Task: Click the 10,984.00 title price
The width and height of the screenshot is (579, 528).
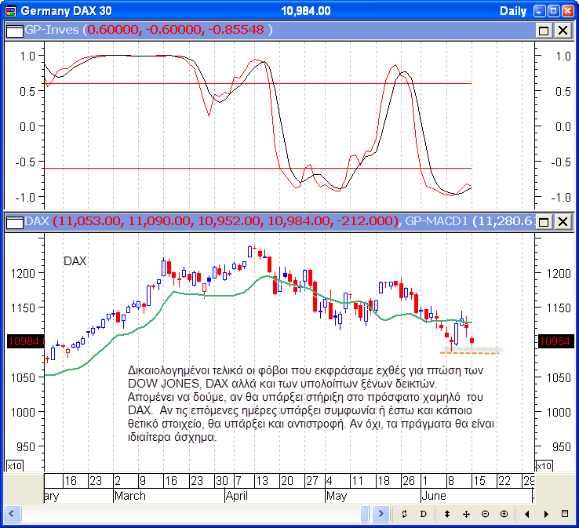Action: click(306, 11)
